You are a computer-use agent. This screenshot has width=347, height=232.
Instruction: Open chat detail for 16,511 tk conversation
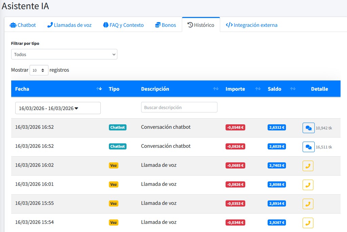coord(308,147)
